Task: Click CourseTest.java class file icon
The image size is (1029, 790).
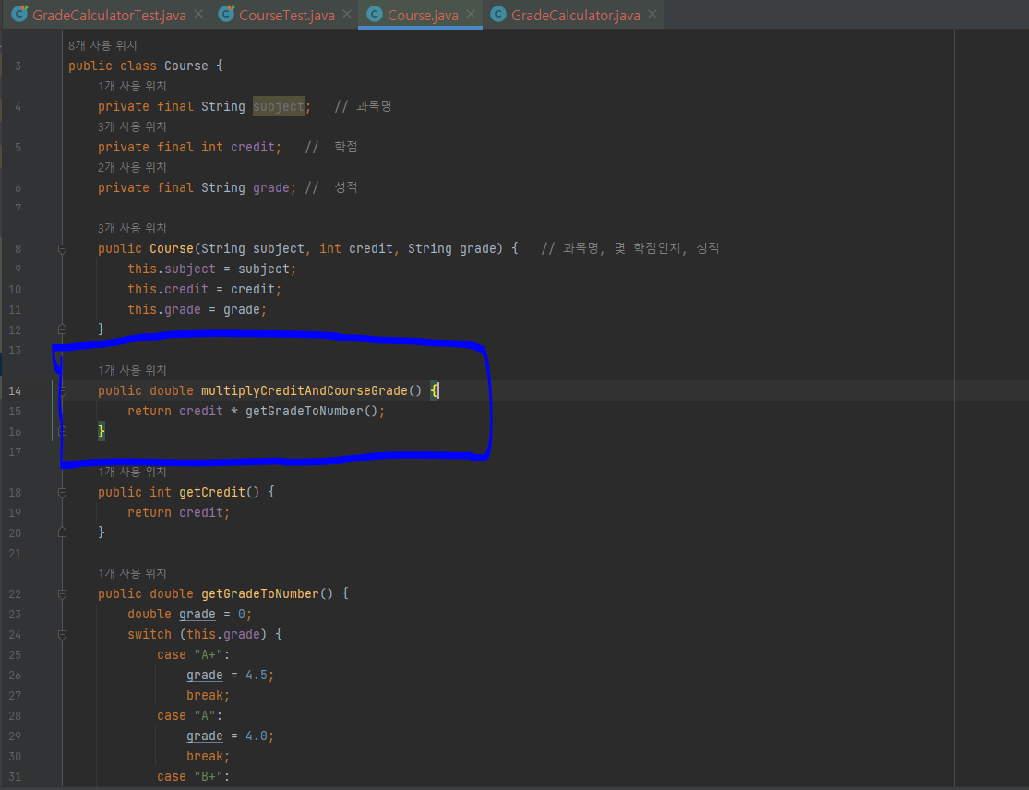Action: click(x=226, y=14)
